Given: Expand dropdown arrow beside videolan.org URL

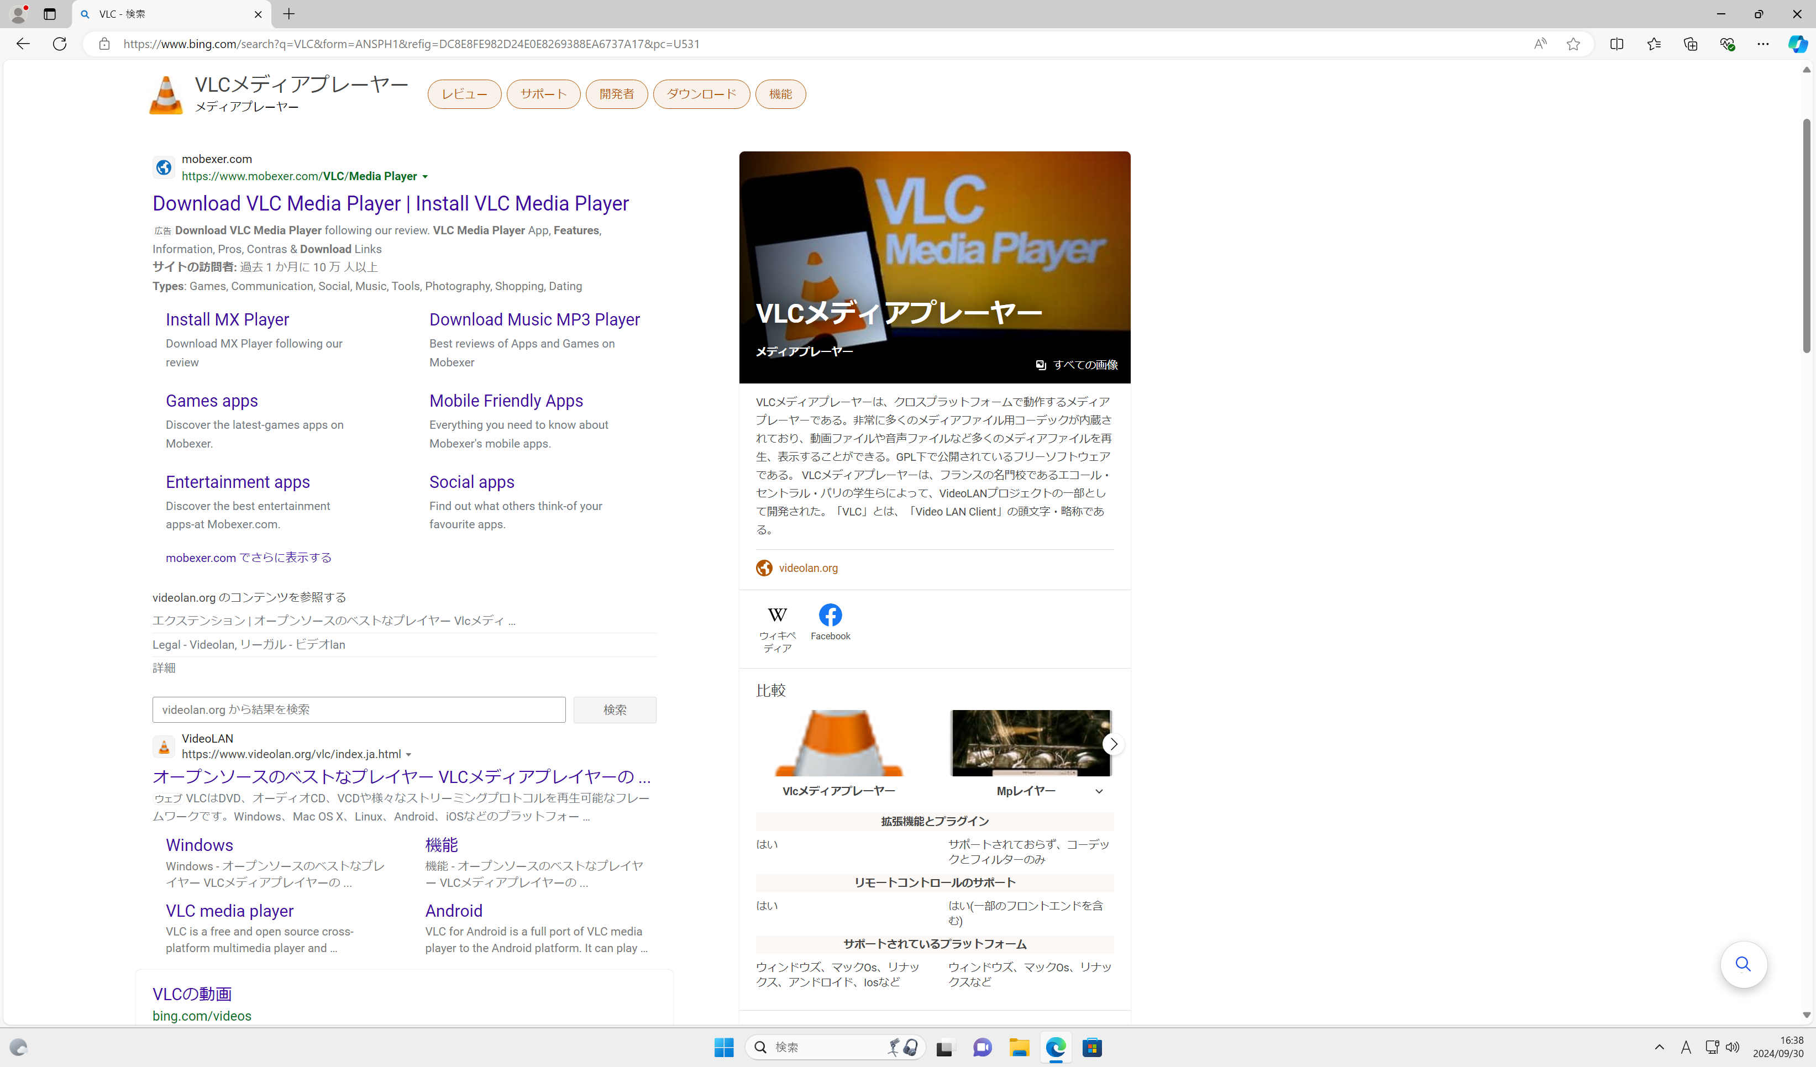Looking at the screenshot, I should click(x=408, y=754).
